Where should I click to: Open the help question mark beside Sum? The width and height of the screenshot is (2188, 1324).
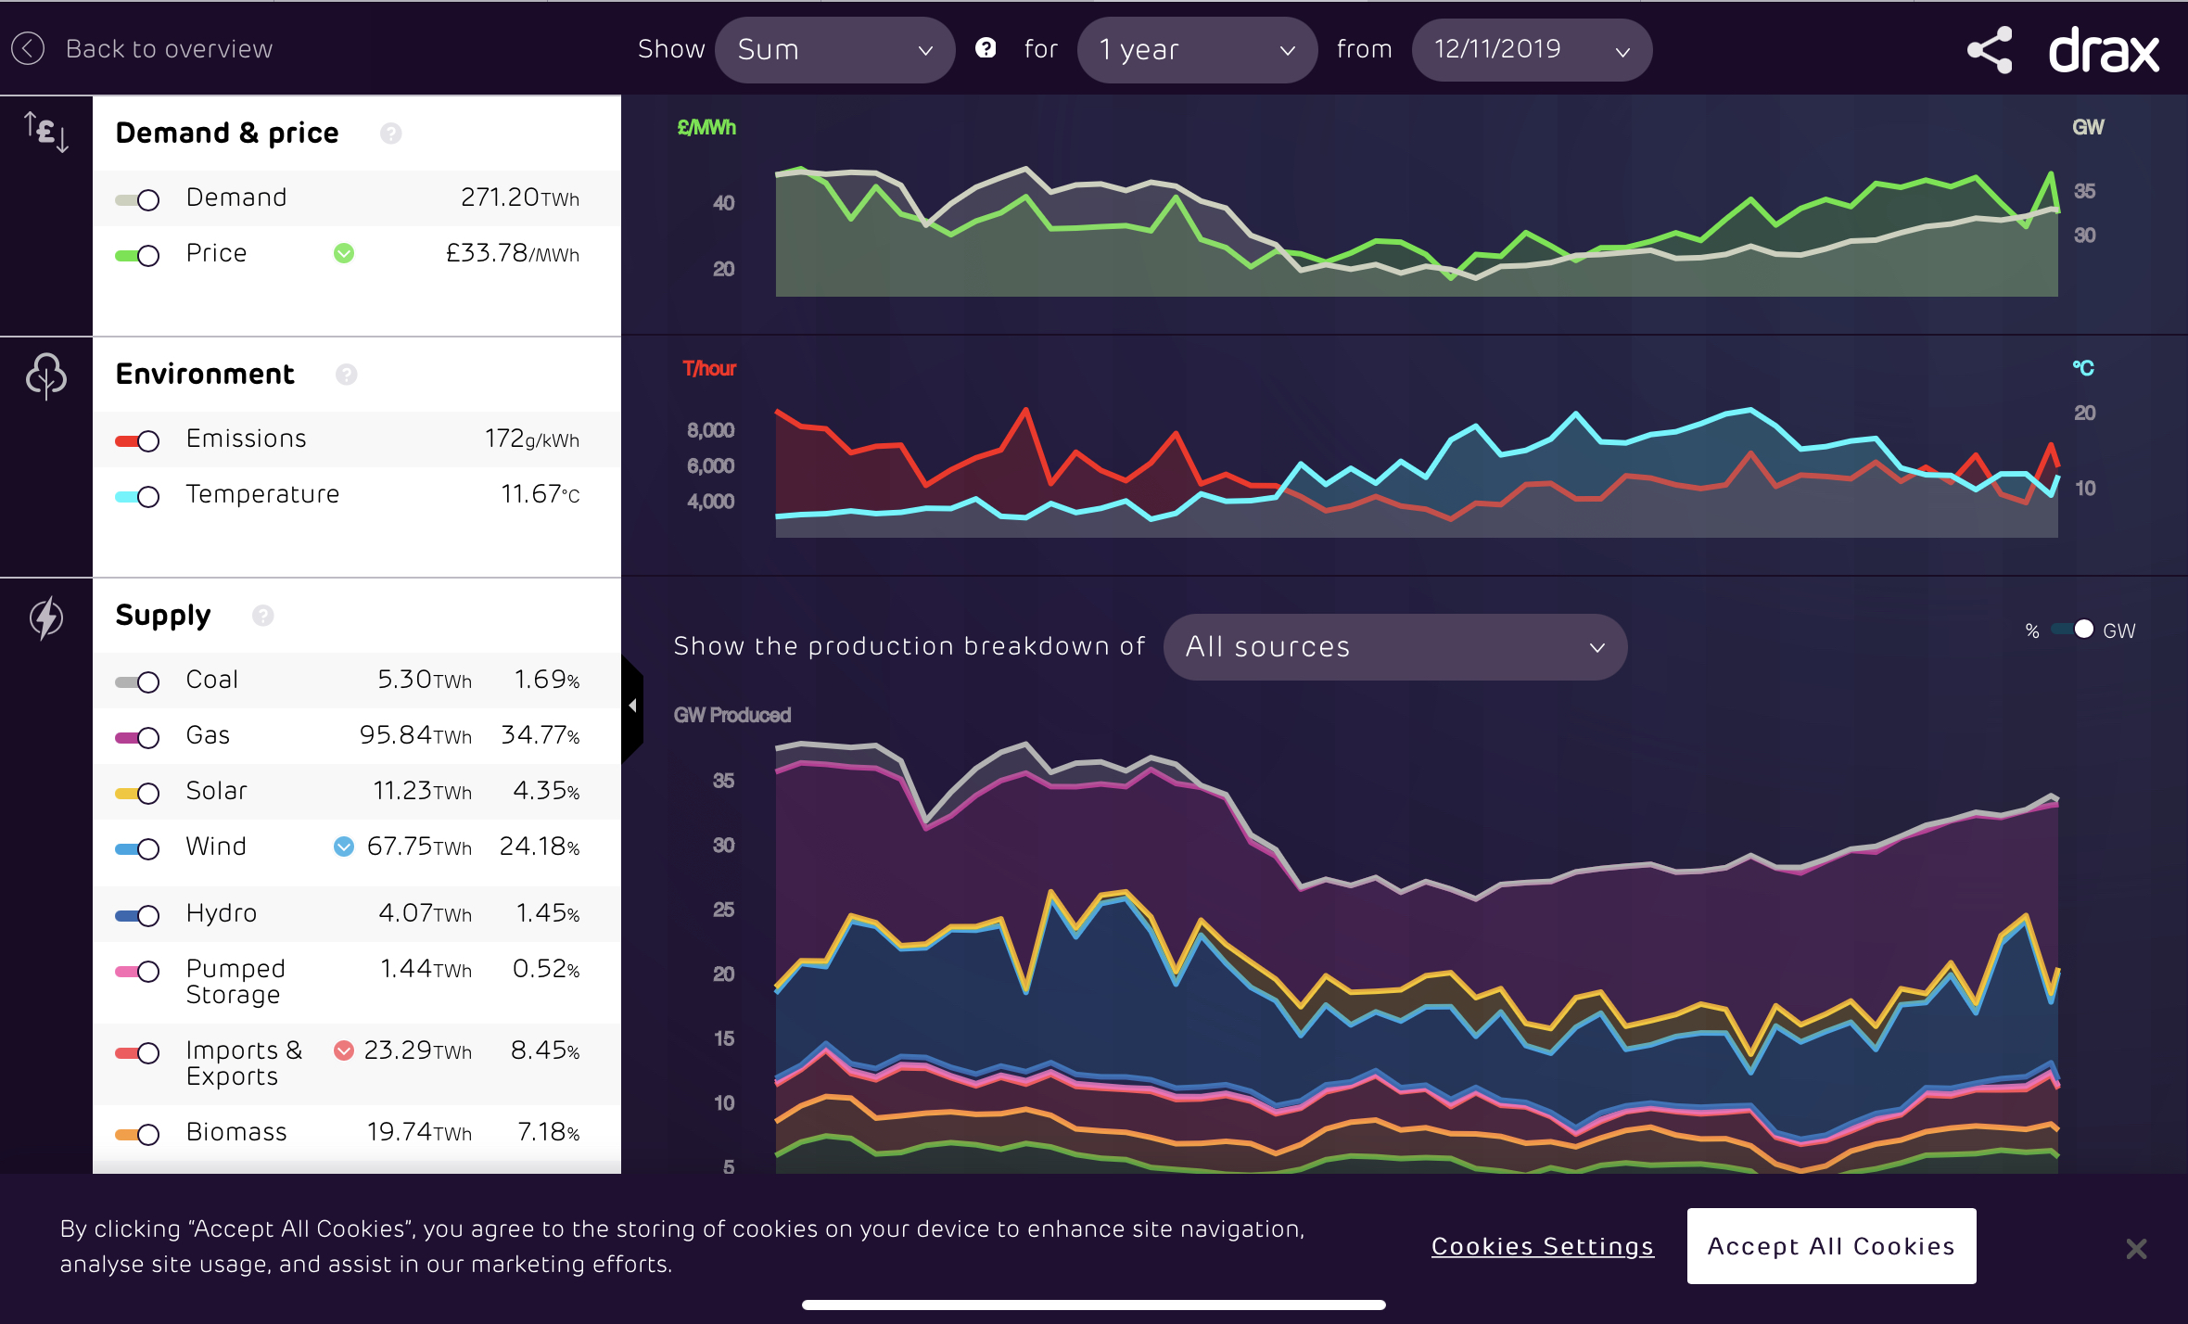coord(986,48)
